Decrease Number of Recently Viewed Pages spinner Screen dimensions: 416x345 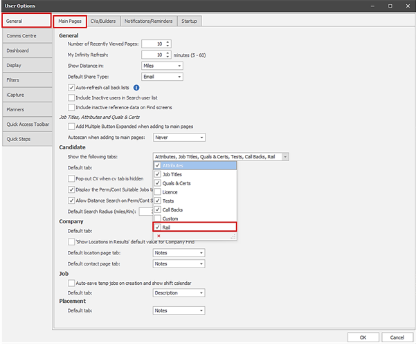168,46
